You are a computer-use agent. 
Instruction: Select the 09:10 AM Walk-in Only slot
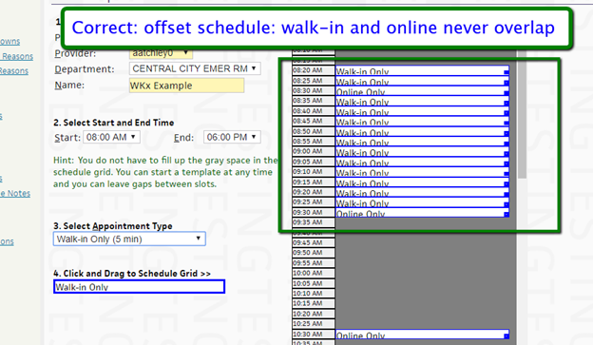(422, 172)
